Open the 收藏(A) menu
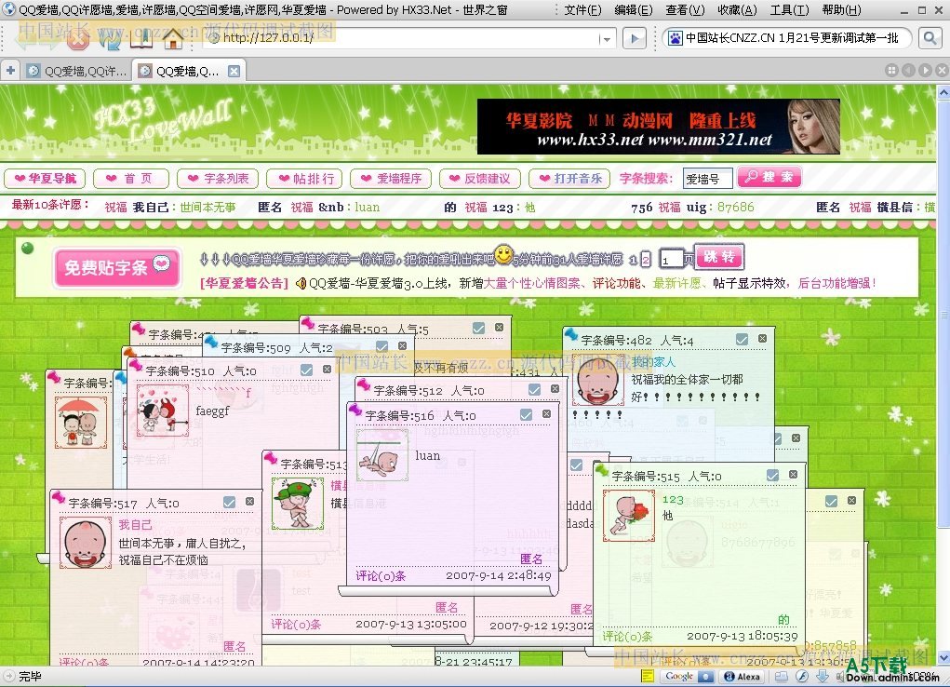Screen dimensions: 950x687 click(737, 9)
